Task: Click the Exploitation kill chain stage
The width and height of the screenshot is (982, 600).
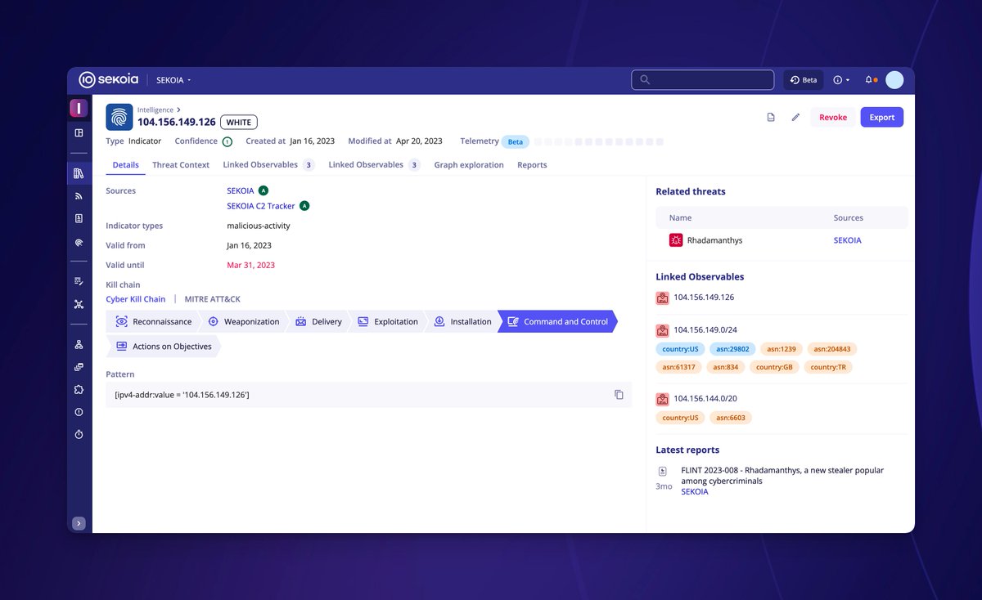Action: pos(388,322)
